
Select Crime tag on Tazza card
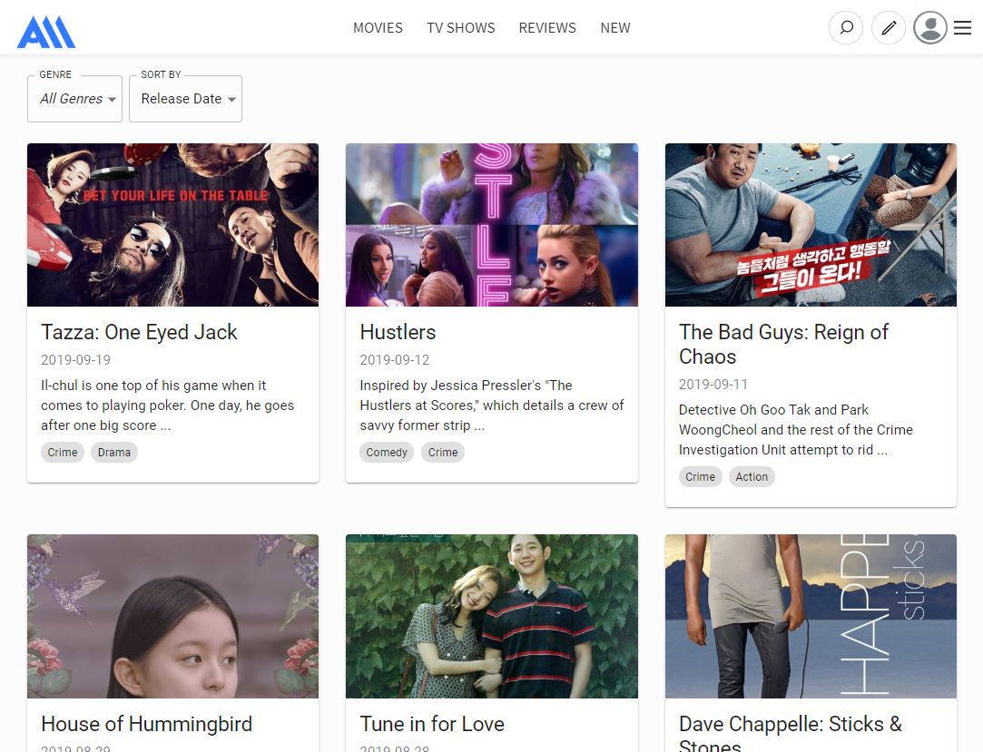pyautogui.click(x=63, y=453)
